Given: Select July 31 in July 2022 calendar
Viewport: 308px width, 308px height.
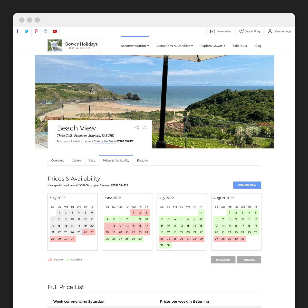Looking at the screenshot, I should tap(168, 245).
